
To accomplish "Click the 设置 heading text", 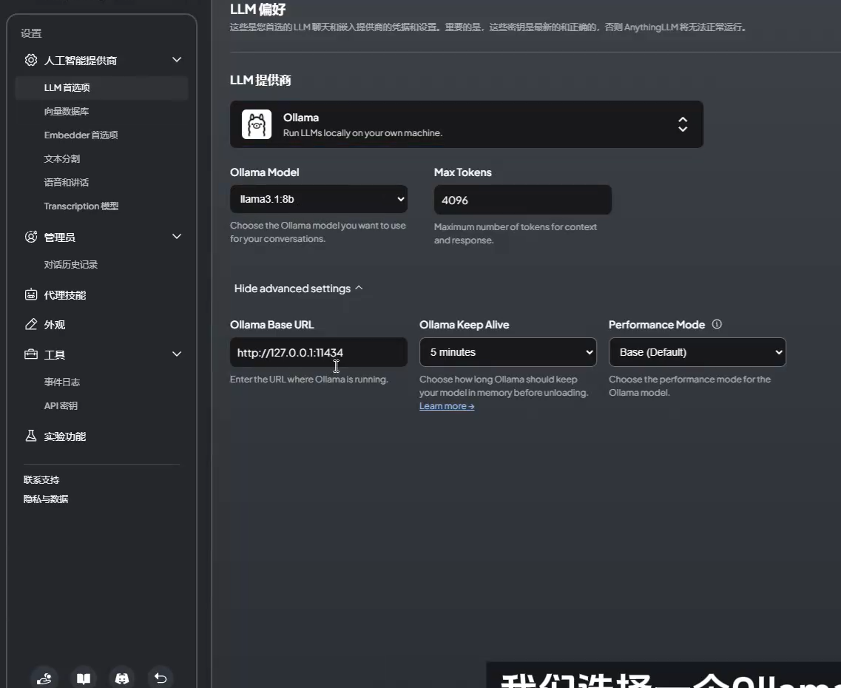I will click(x=31, y=33).
